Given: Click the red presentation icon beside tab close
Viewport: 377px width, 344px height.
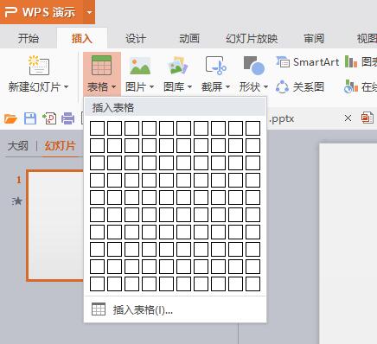Looking at the screenshot, I should coord(367,118).
